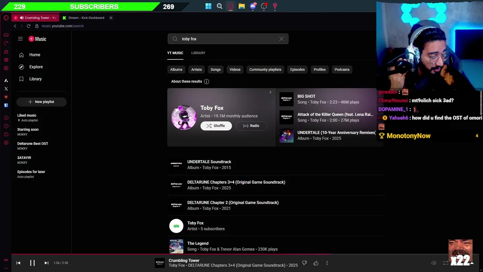The image size is (483, 272).
Task: Open the uBlock shield icon in the sidebar
Action: (6, 97)
